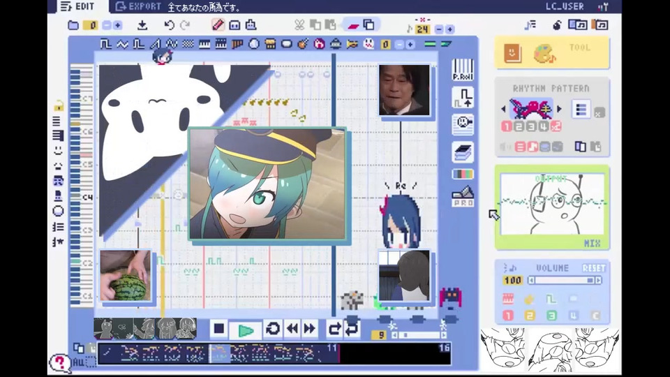The width and height of the screenshot is (670, 377).
Task: Click the copy icon next to scissors
Action: tap(315, 25)
